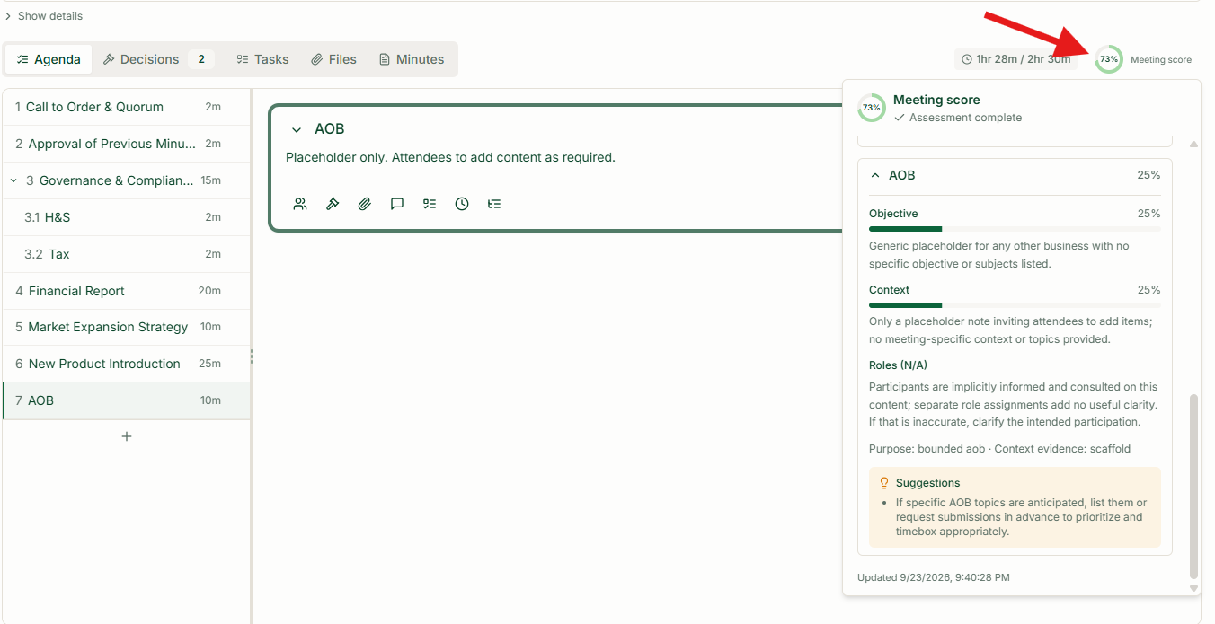Open the Tasks tab
Screen dimensions: 1215x624
point(262,59)
